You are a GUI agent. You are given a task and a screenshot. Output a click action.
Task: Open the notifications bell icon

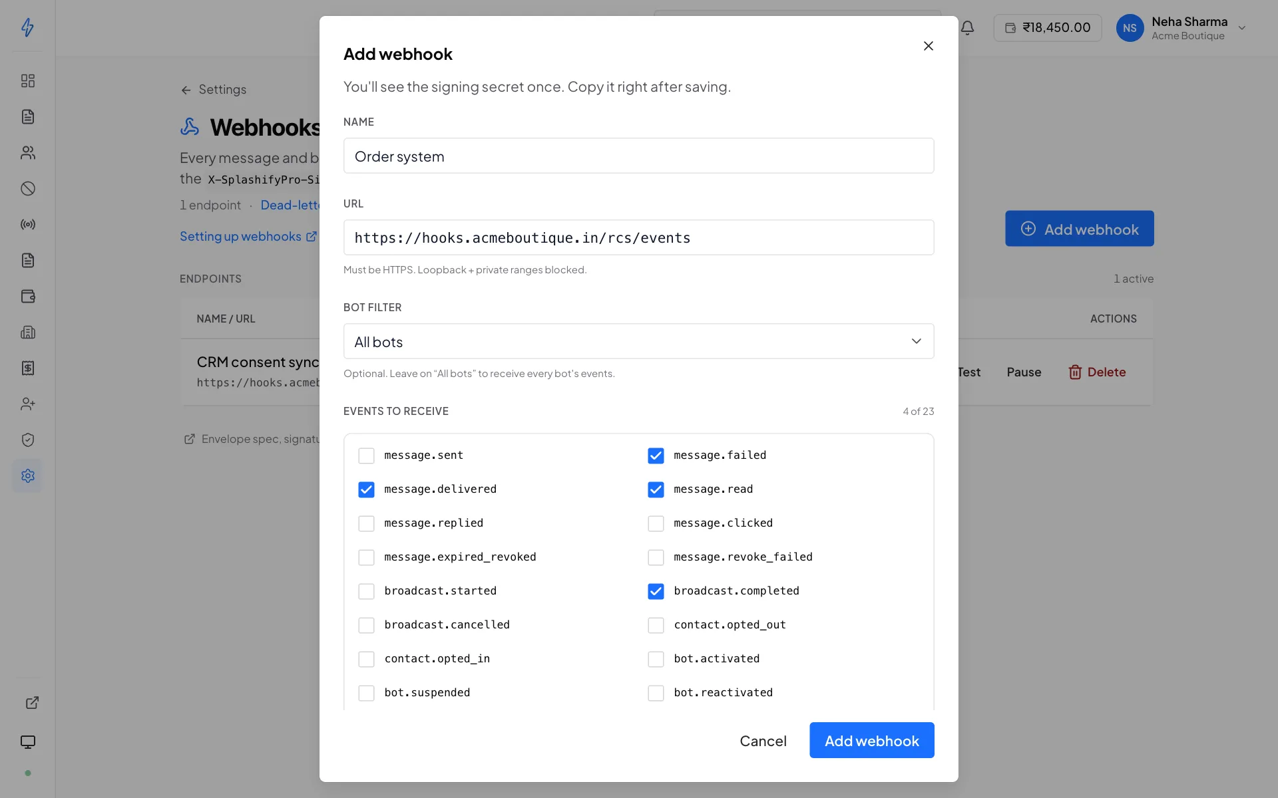coord(968,28)
